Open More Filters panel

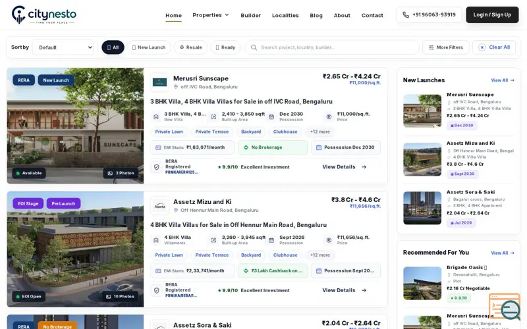click(446, 47)
